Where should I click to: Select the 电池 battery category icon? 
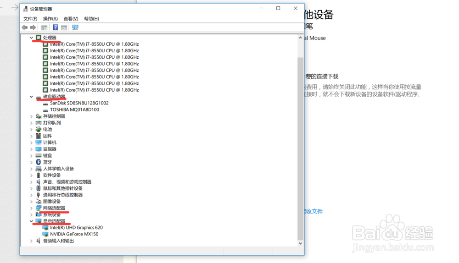(x=39, y=129)
